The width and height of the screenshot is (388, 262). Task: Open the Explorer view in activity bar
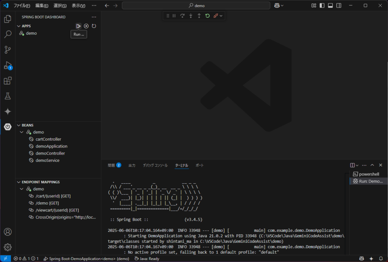pyautogui.click(x=8, y=19)
